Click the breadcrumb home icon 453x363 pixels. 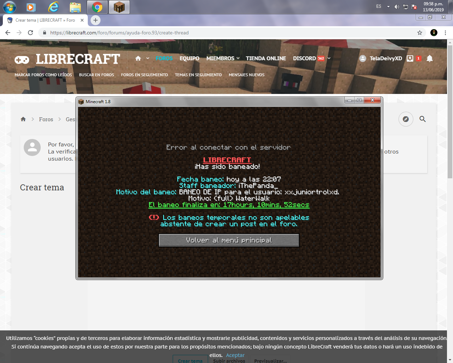pos(23,119)
